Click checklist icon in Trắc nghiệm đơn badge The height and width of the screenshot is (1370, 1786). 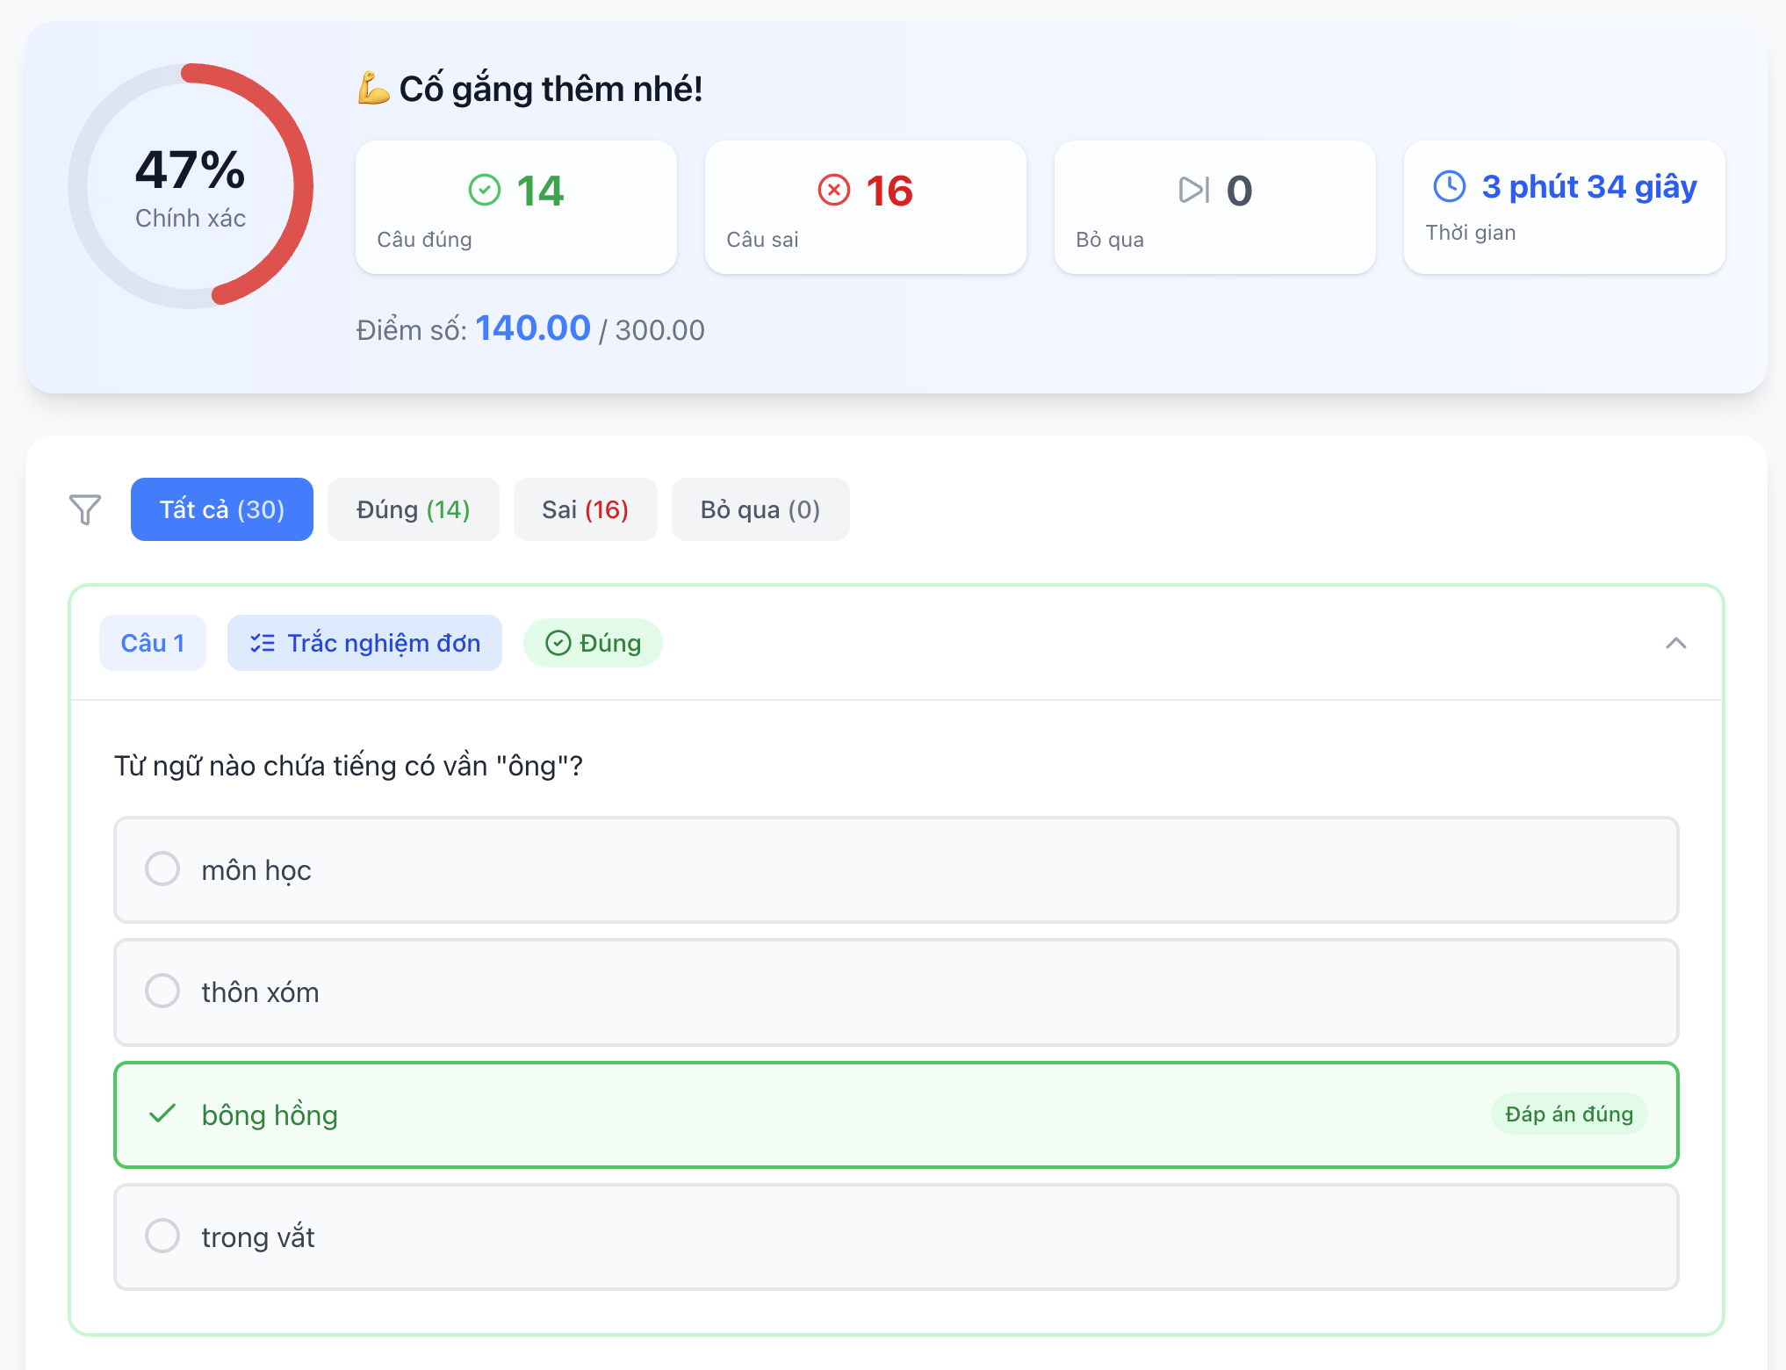pyautogui.click(x=262, y=644)
